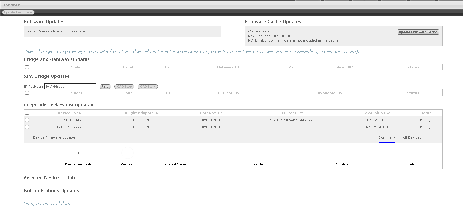463x212 pixels.
Task: Expand the Device Firmware Updates dropdown
Action: tap(56, 137)
